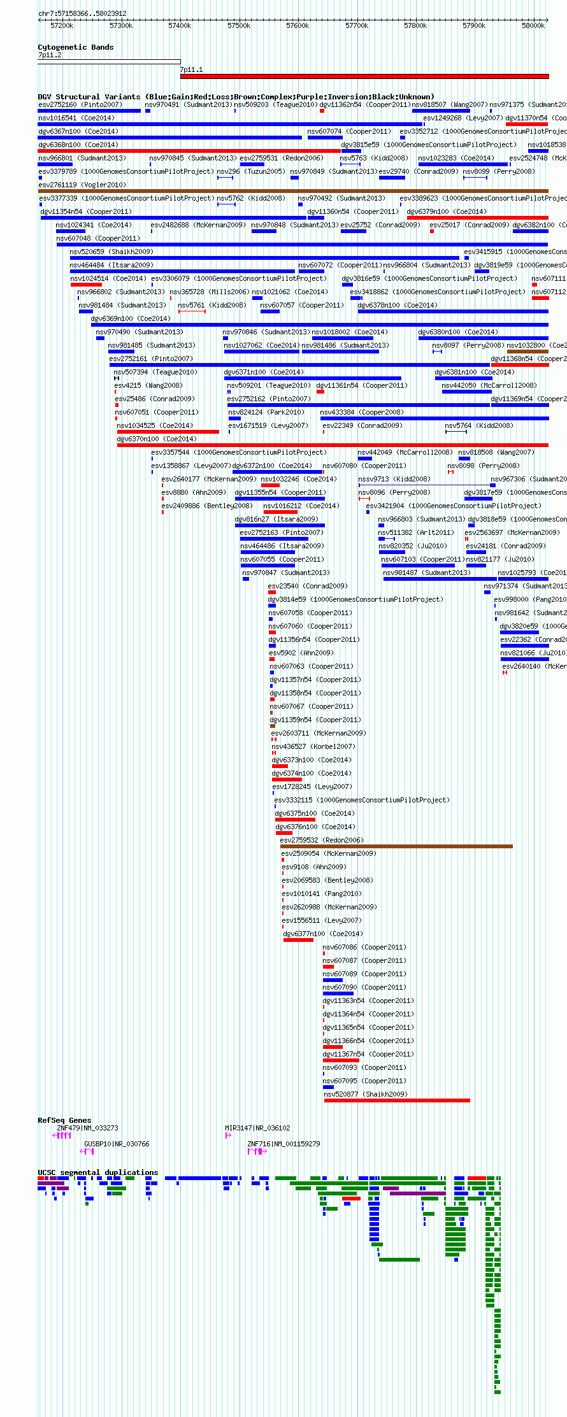Open variant nsv464484 (Itsara2009)
The height and width of the screenshot is (1417, 567).
[x=111, y=265]
